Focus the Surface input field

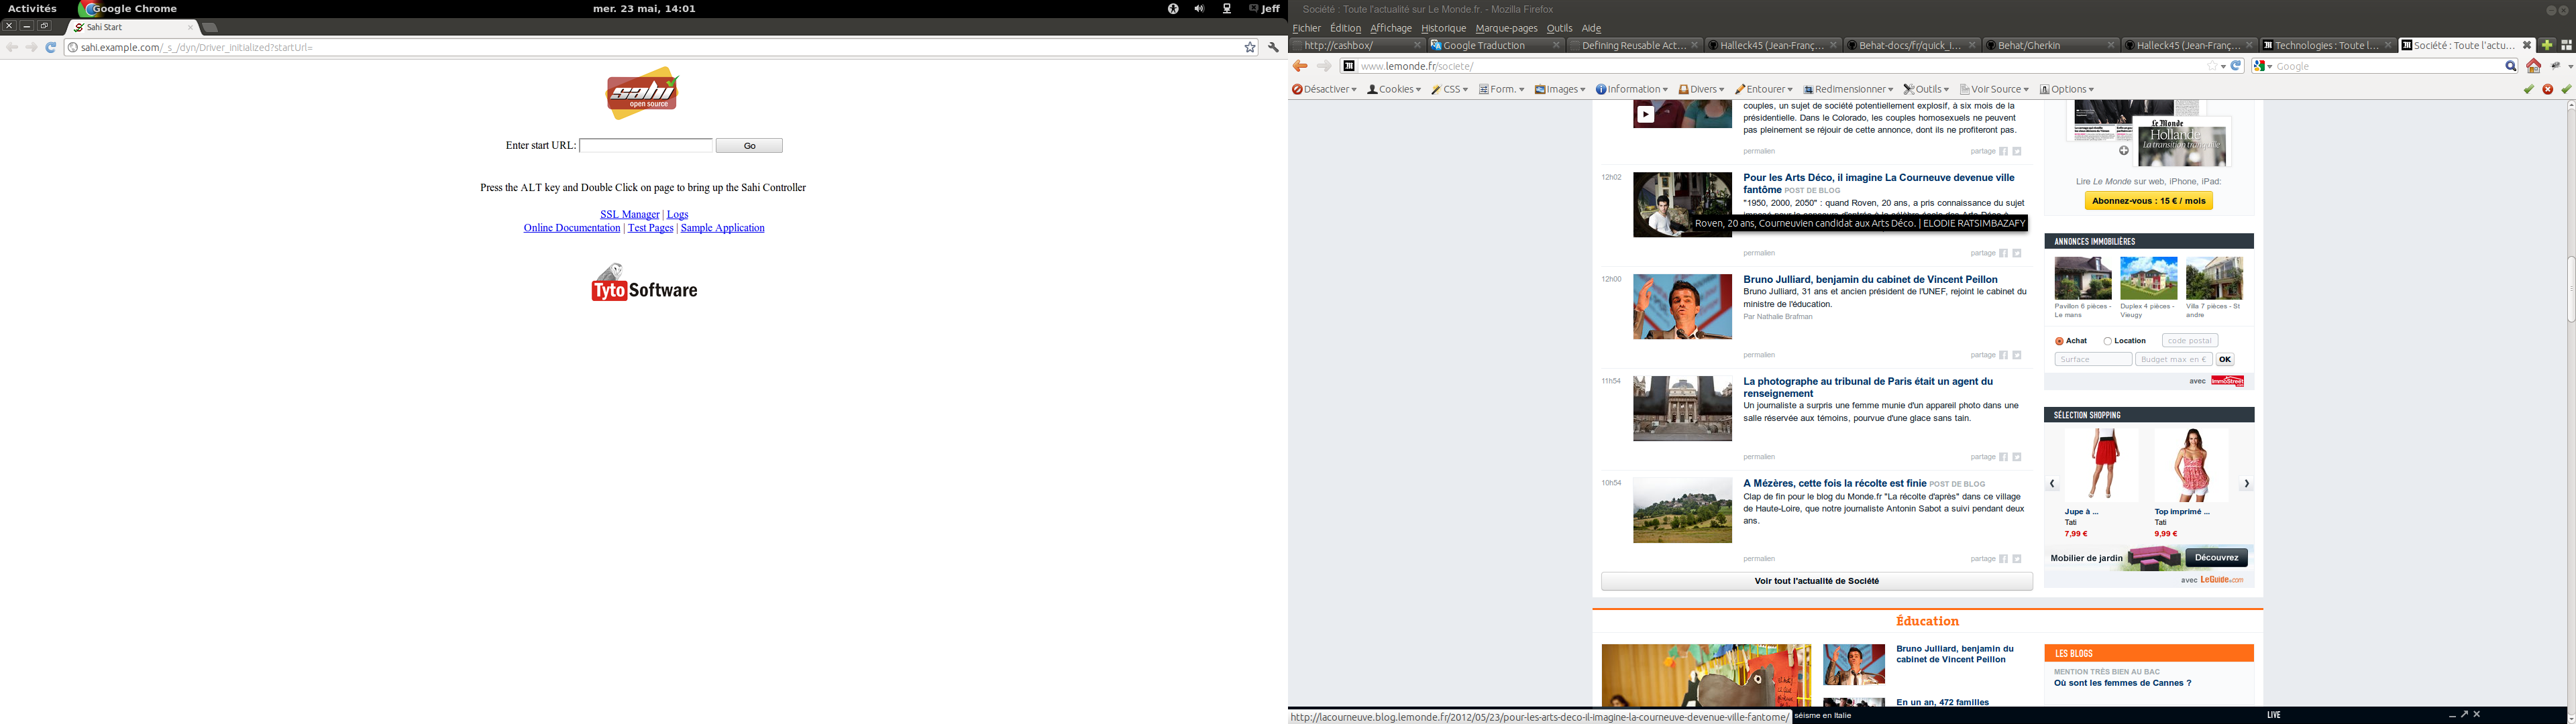point(2092,359)
